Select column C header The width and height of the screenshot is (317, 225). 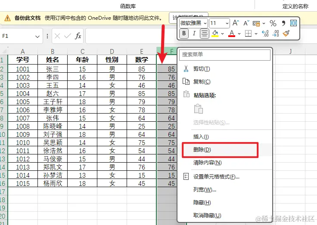[x=82, y=51]
